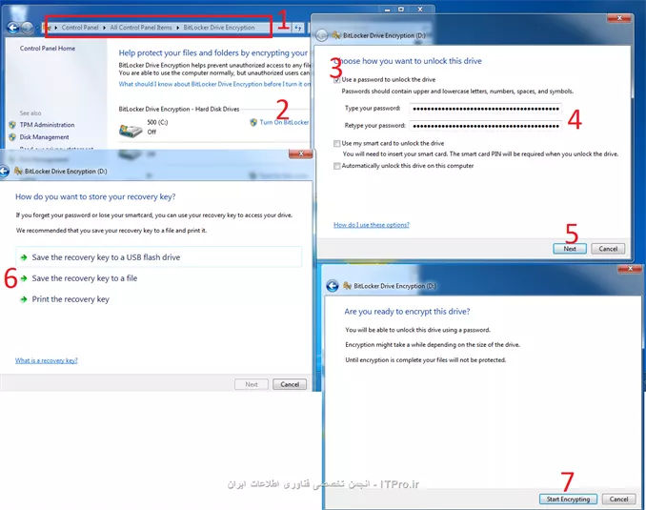Enable Automatically unlock this drive on this computer
The height and width of the screenshot is (510, 646).
click(x=337, y=166)
